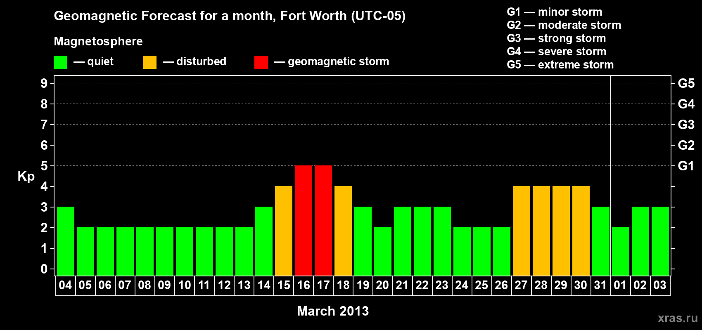Click the 'G3 — strong storm' legend line
Viewport: 702px width, 330px height.
(x=556, y=38)
